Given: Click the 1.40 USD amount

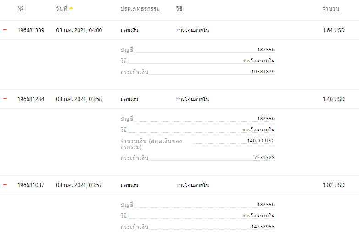Looking at the screenshot, I should (x=334, y=99).
